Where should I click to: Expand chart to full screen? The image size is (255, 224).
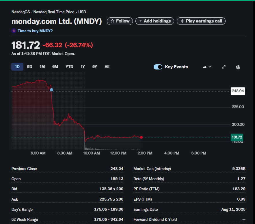(224, 67)
